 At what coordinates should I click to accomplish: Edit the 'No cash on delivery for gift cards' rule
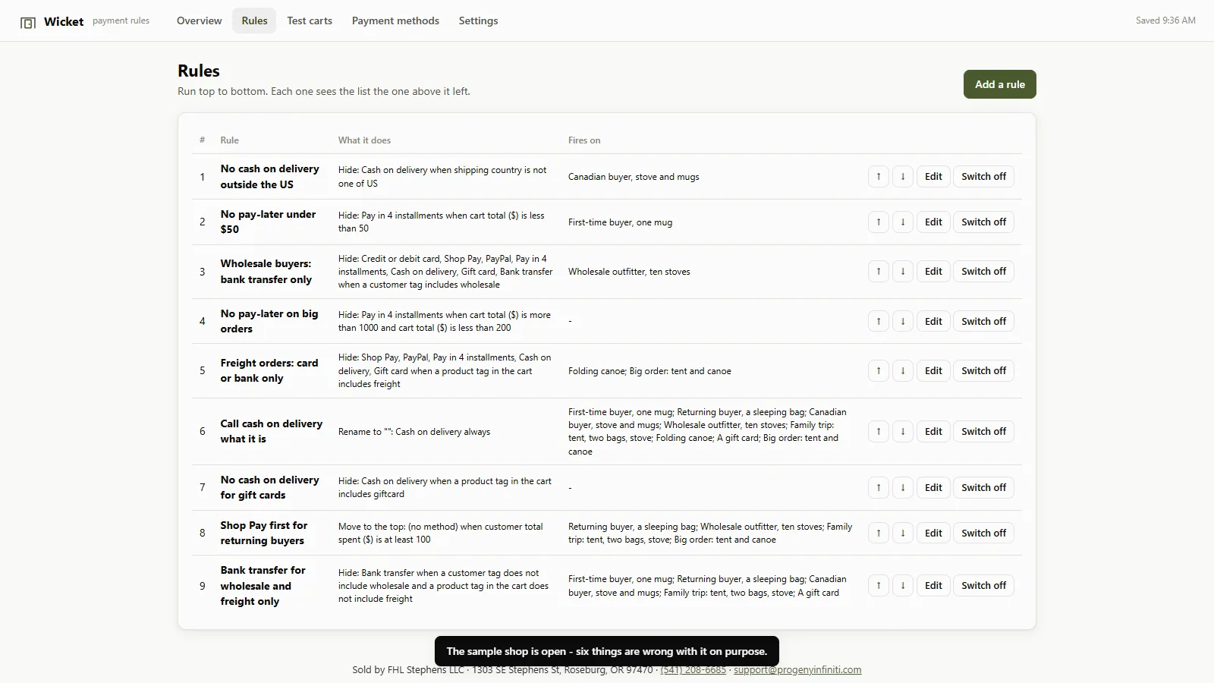[x=933, y=488]
